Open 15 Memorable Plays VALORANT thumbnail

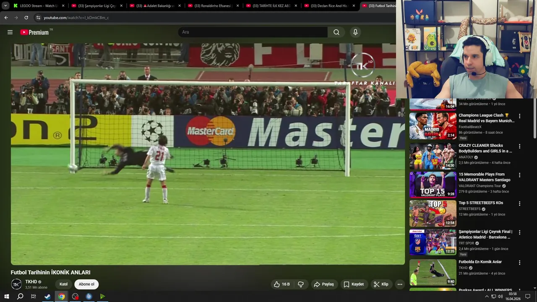(433, 185)
